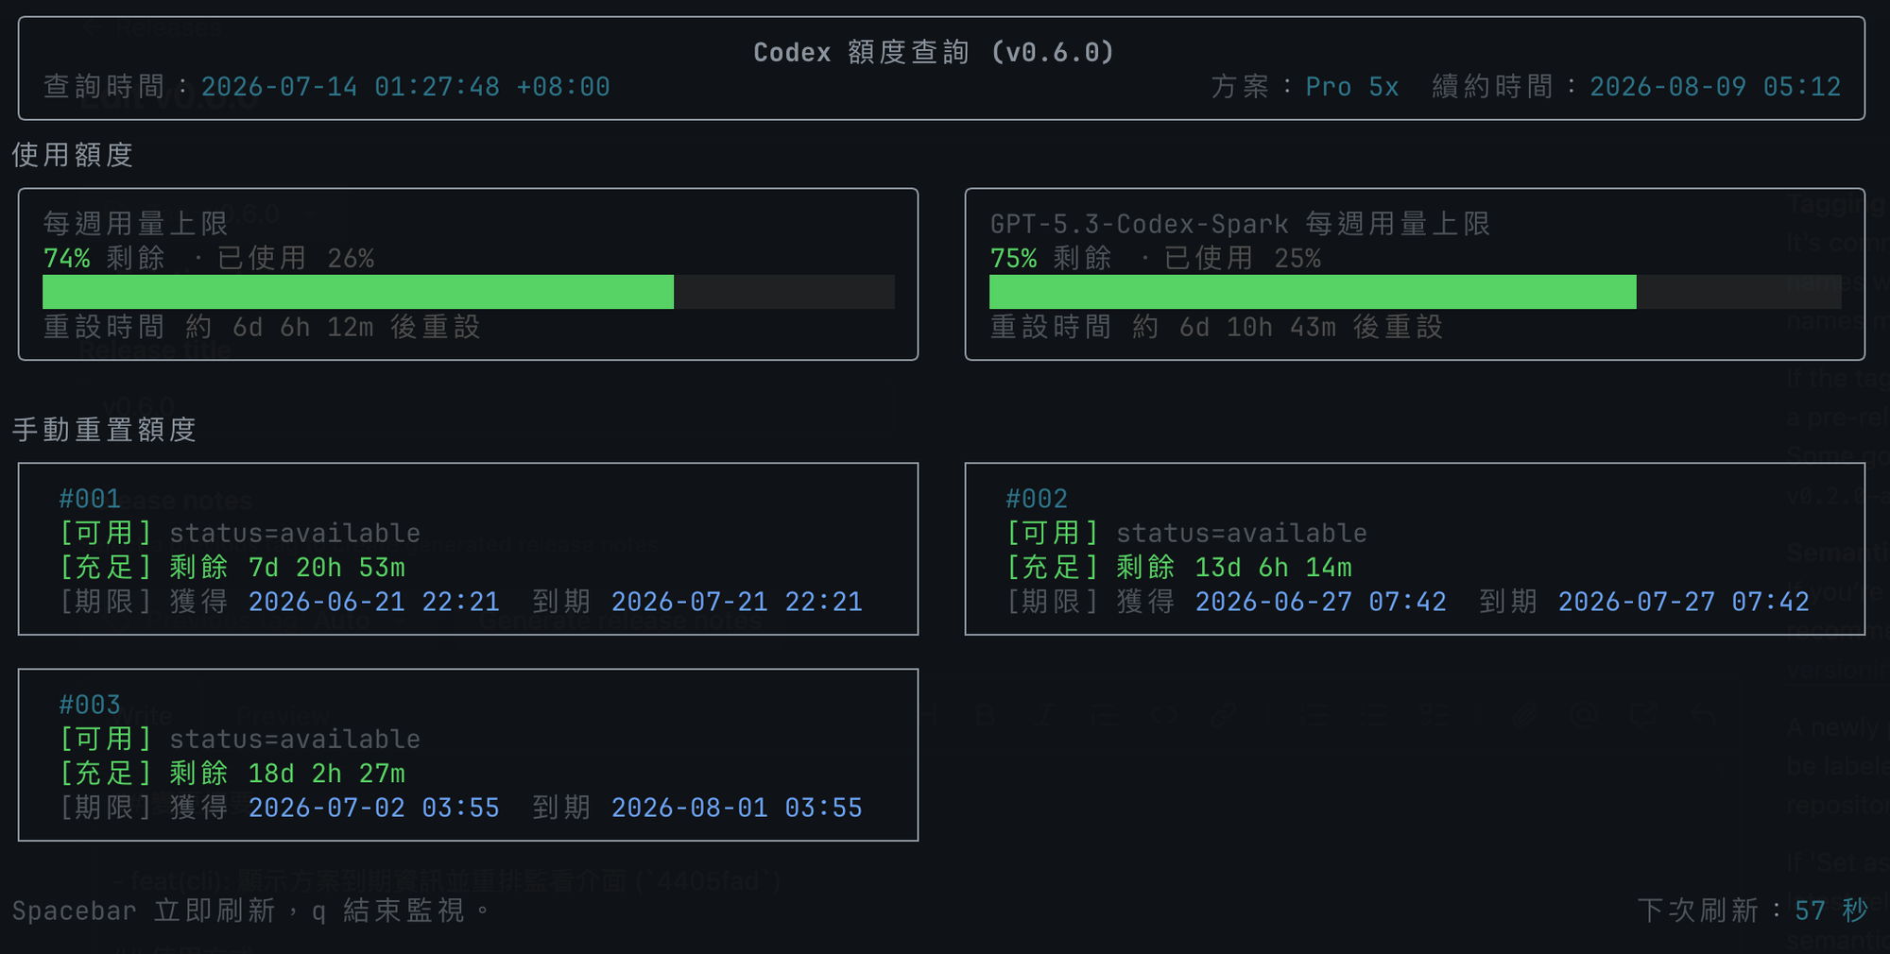Viewport: 1890px width, 954px height.
Task: Click the Codex-Spark green progress bar
Action: pos(1313,292)
